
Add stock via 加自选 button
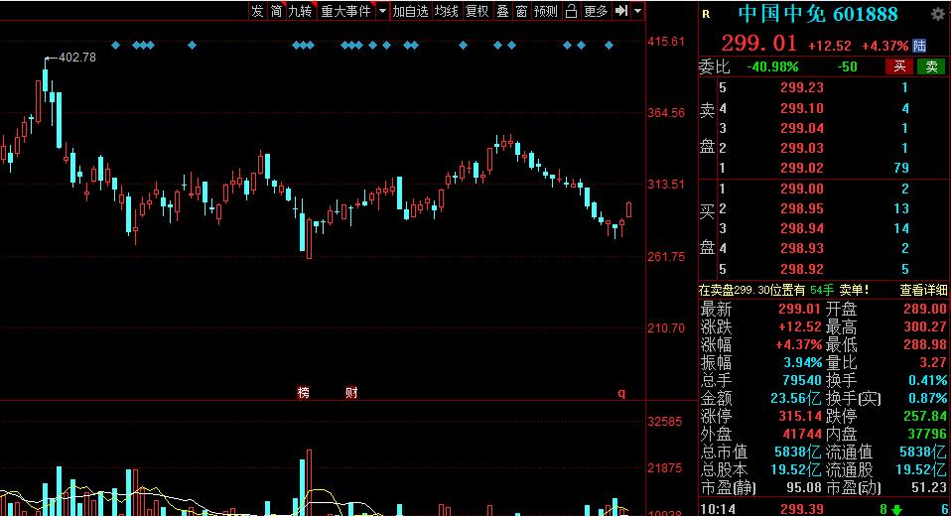(410, 11)
